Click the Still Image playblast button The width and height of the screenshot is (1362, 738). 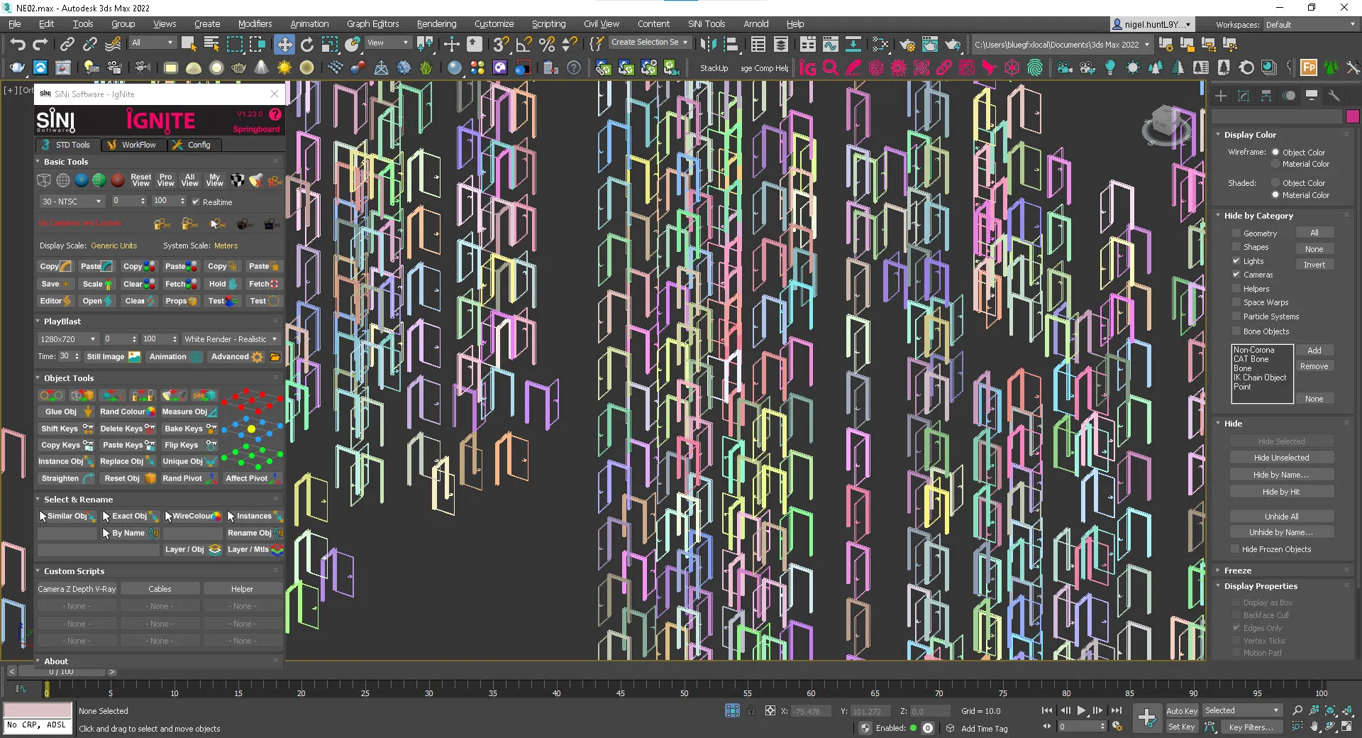pos(113,357)
